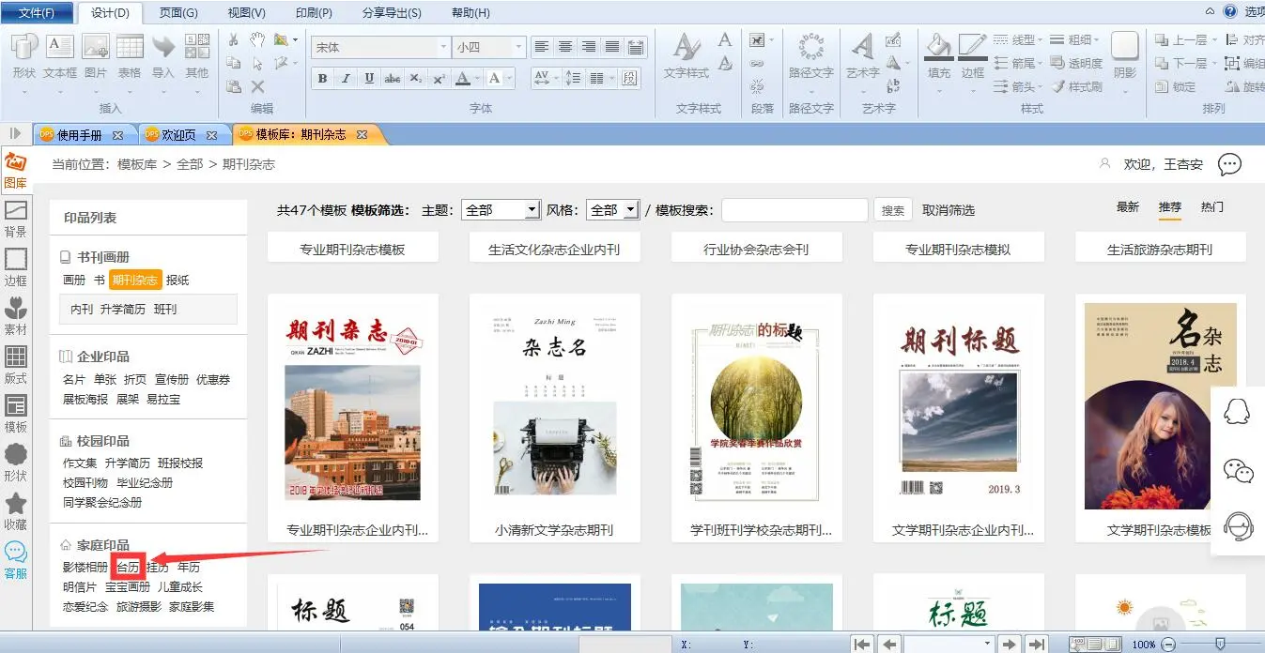1265x653 pixels.
Task: Open the chat message bubble beside welcome text
Action: coord(1229,164)
